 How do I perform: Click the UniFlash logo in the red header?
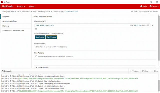[7, 6]
